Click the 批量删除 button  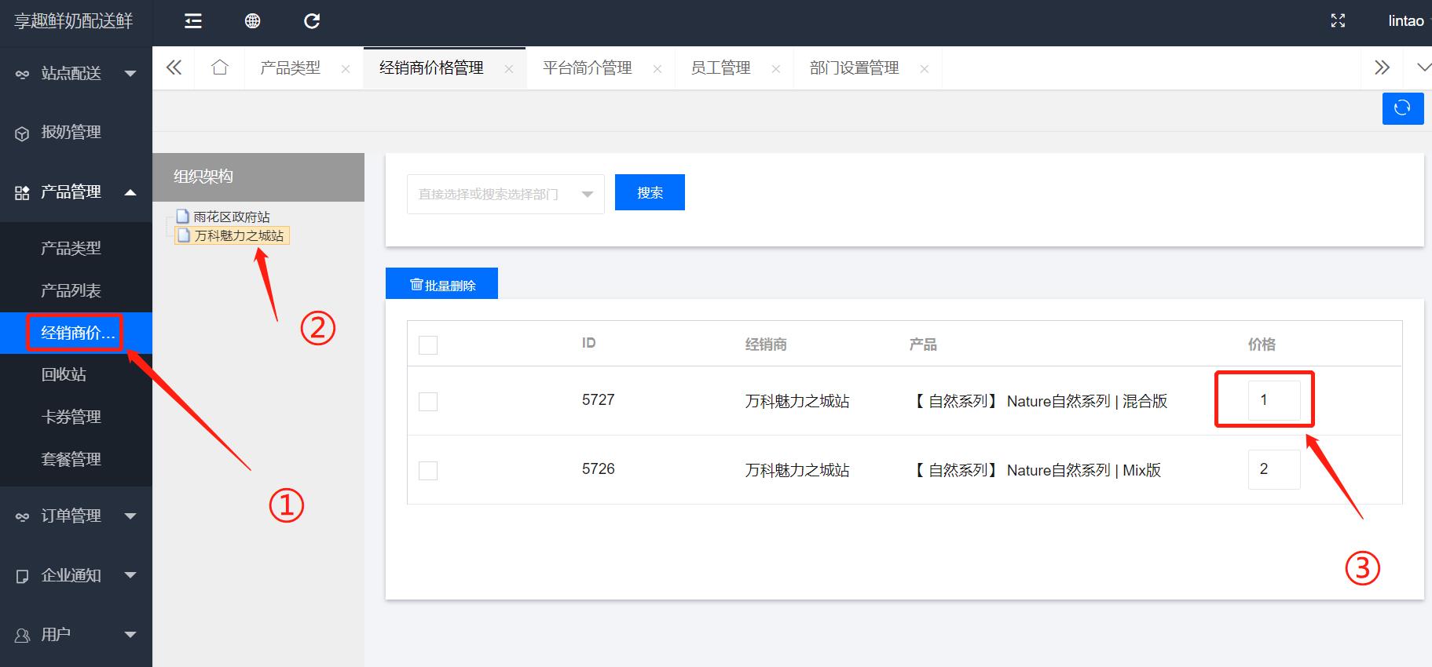pyautogui.click(x=442, y=285)
